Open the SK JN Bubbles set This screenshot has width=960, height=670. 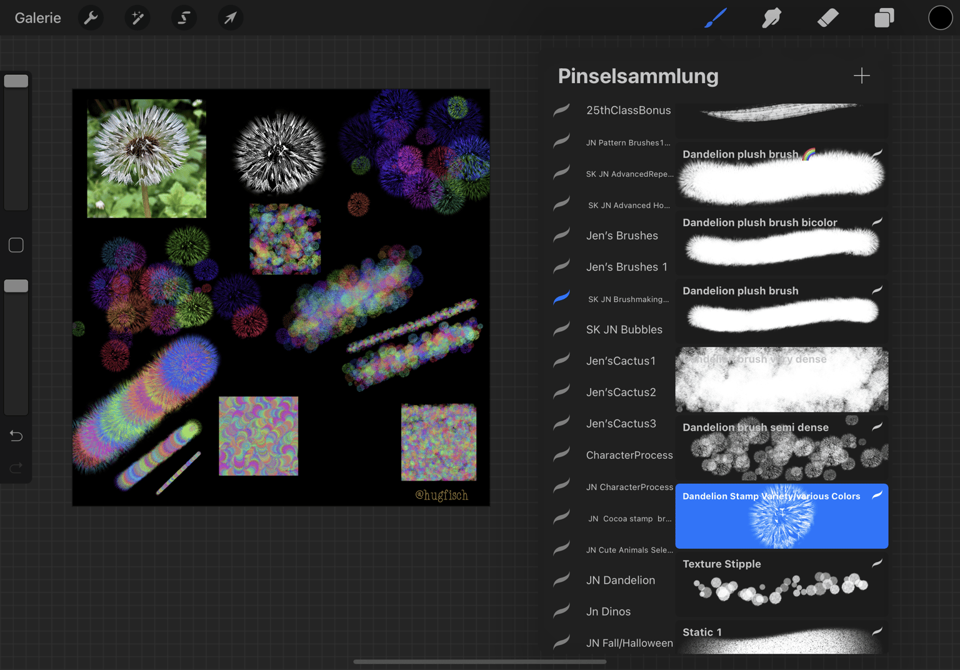(x=612, y=329)
